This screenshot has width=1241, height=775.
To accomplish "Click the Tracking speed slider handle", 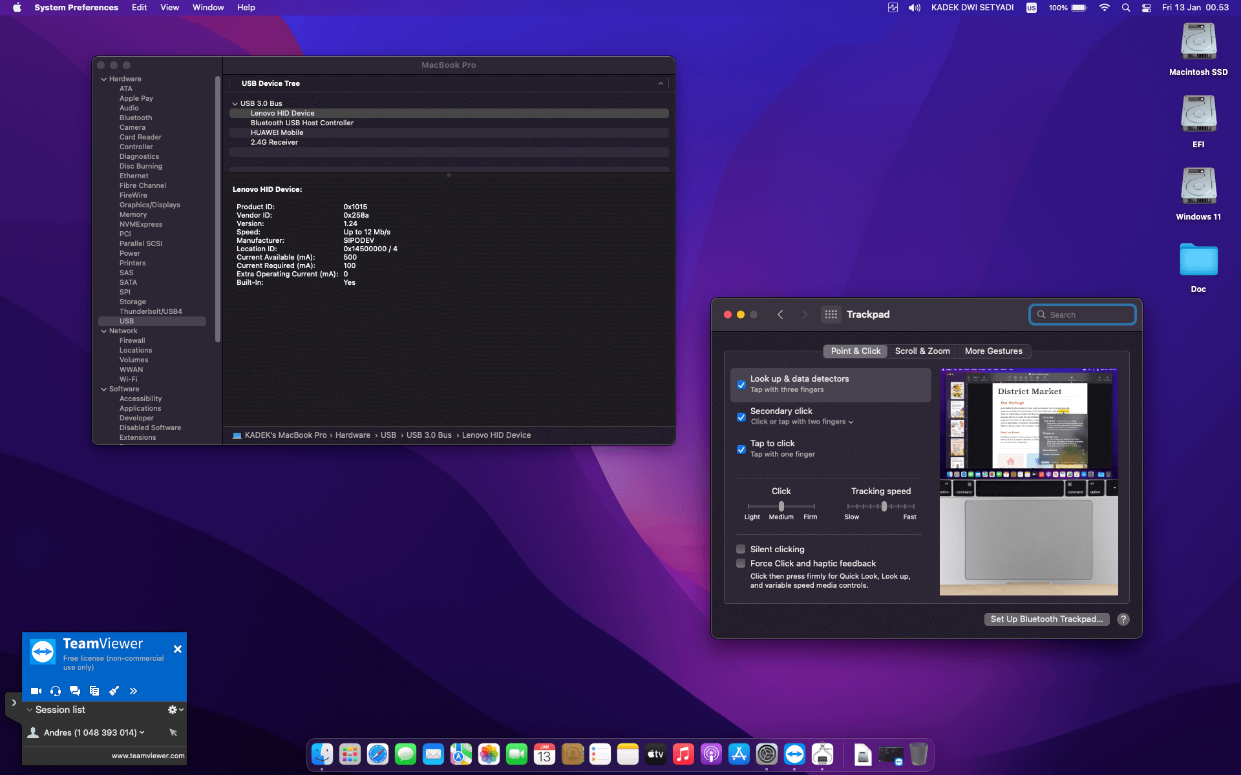I will coord(884,506).
